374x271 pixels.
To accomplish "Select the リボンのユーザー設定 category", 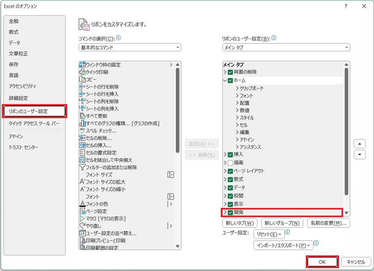I will tap(35, 111).
